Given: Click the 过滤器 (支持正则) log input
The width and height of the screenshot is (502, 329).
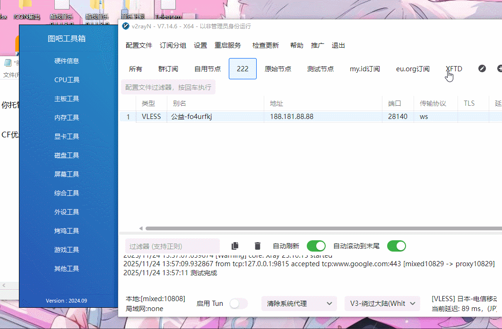Looking at the screenshot, I should (173, 246).
